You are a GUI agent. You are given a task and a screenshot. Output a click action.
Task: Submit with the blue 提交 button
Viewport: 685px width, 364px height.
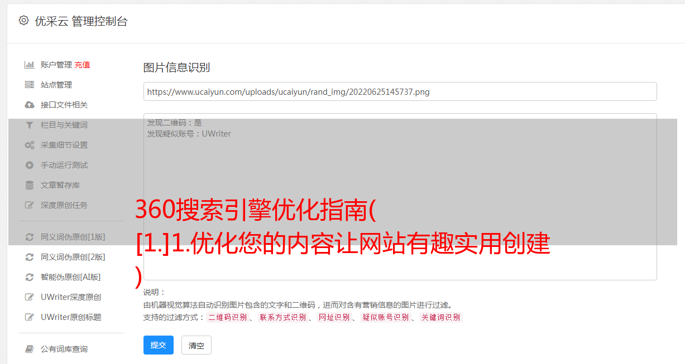[x=159, y=345]
